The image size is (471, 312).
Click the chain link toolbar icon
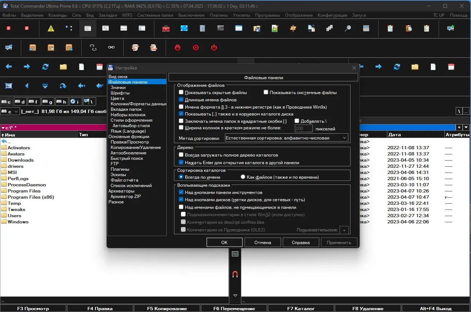111,47
